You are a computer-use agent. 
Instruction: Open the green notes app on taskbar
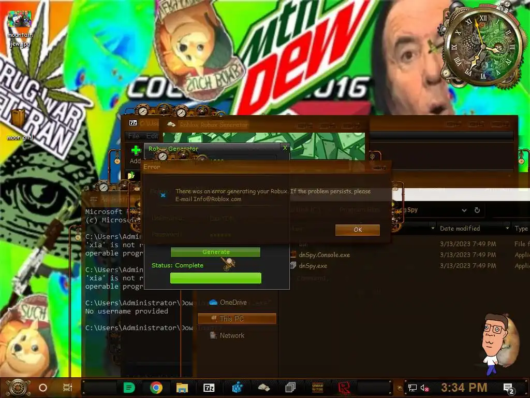click(129, 388)
